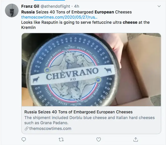Click the reply speech bubble icon
Viewport: 166px width, 145px height.
[24, 139]
